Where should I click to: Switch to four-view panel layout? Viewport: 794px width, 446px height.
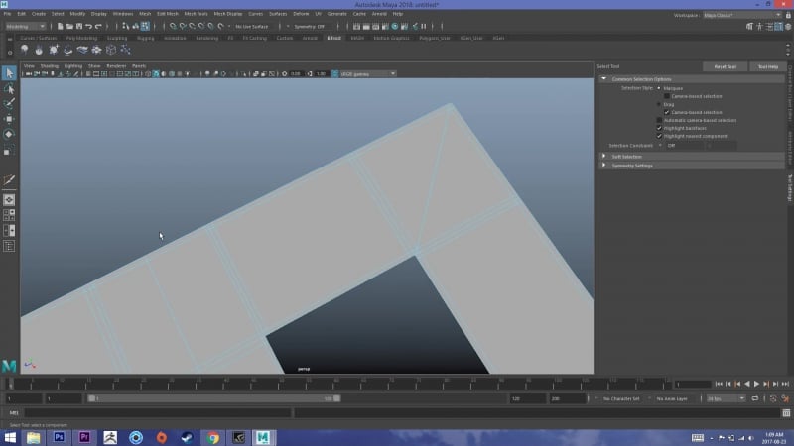[9, 215]
